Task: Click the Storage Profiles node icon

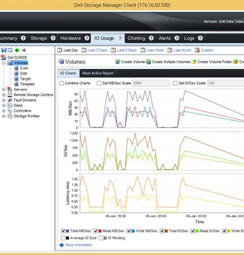Action: [10, 116]
